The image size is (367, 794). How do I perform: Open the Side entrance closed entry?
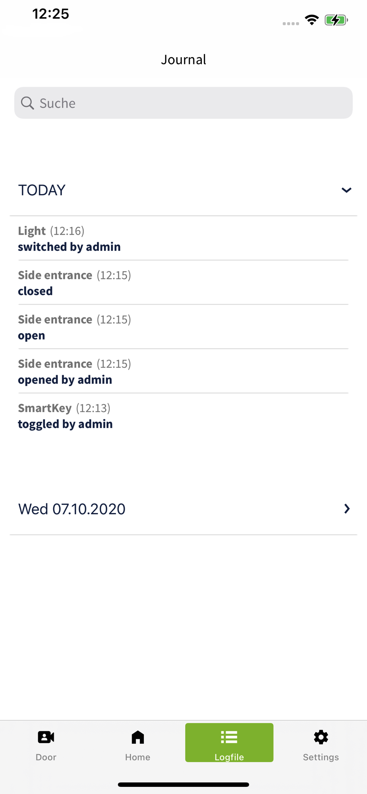(183, 283)
